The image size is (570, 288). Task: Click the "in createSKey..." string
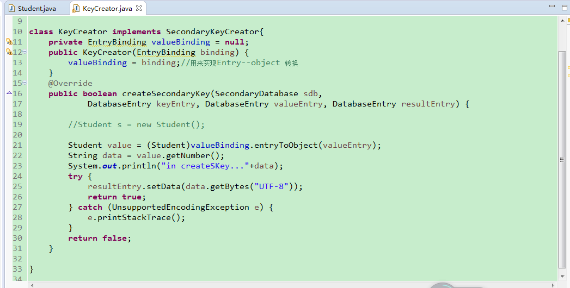click(205, 166)
